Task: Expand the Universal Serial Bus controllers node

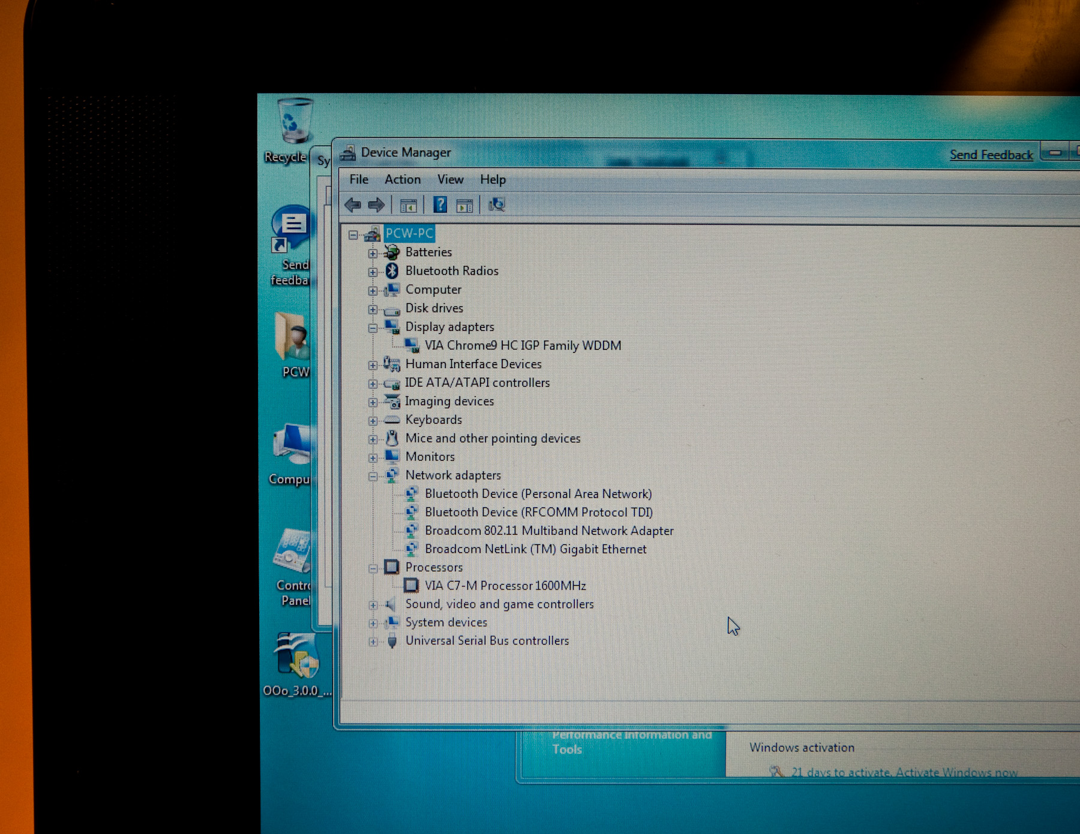Action: click(373, 642)
